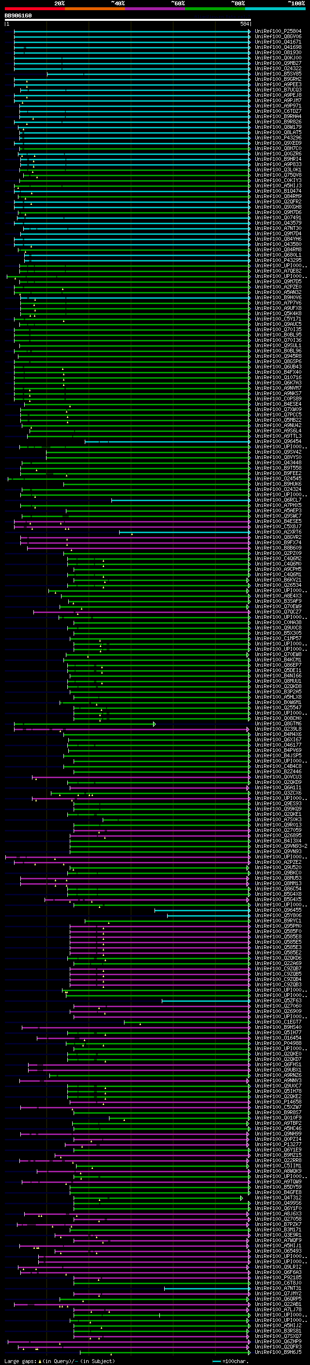Click UniRef100_Q07491 label
The width and height of the screenshot is (310, 1365).
(278, 218)
